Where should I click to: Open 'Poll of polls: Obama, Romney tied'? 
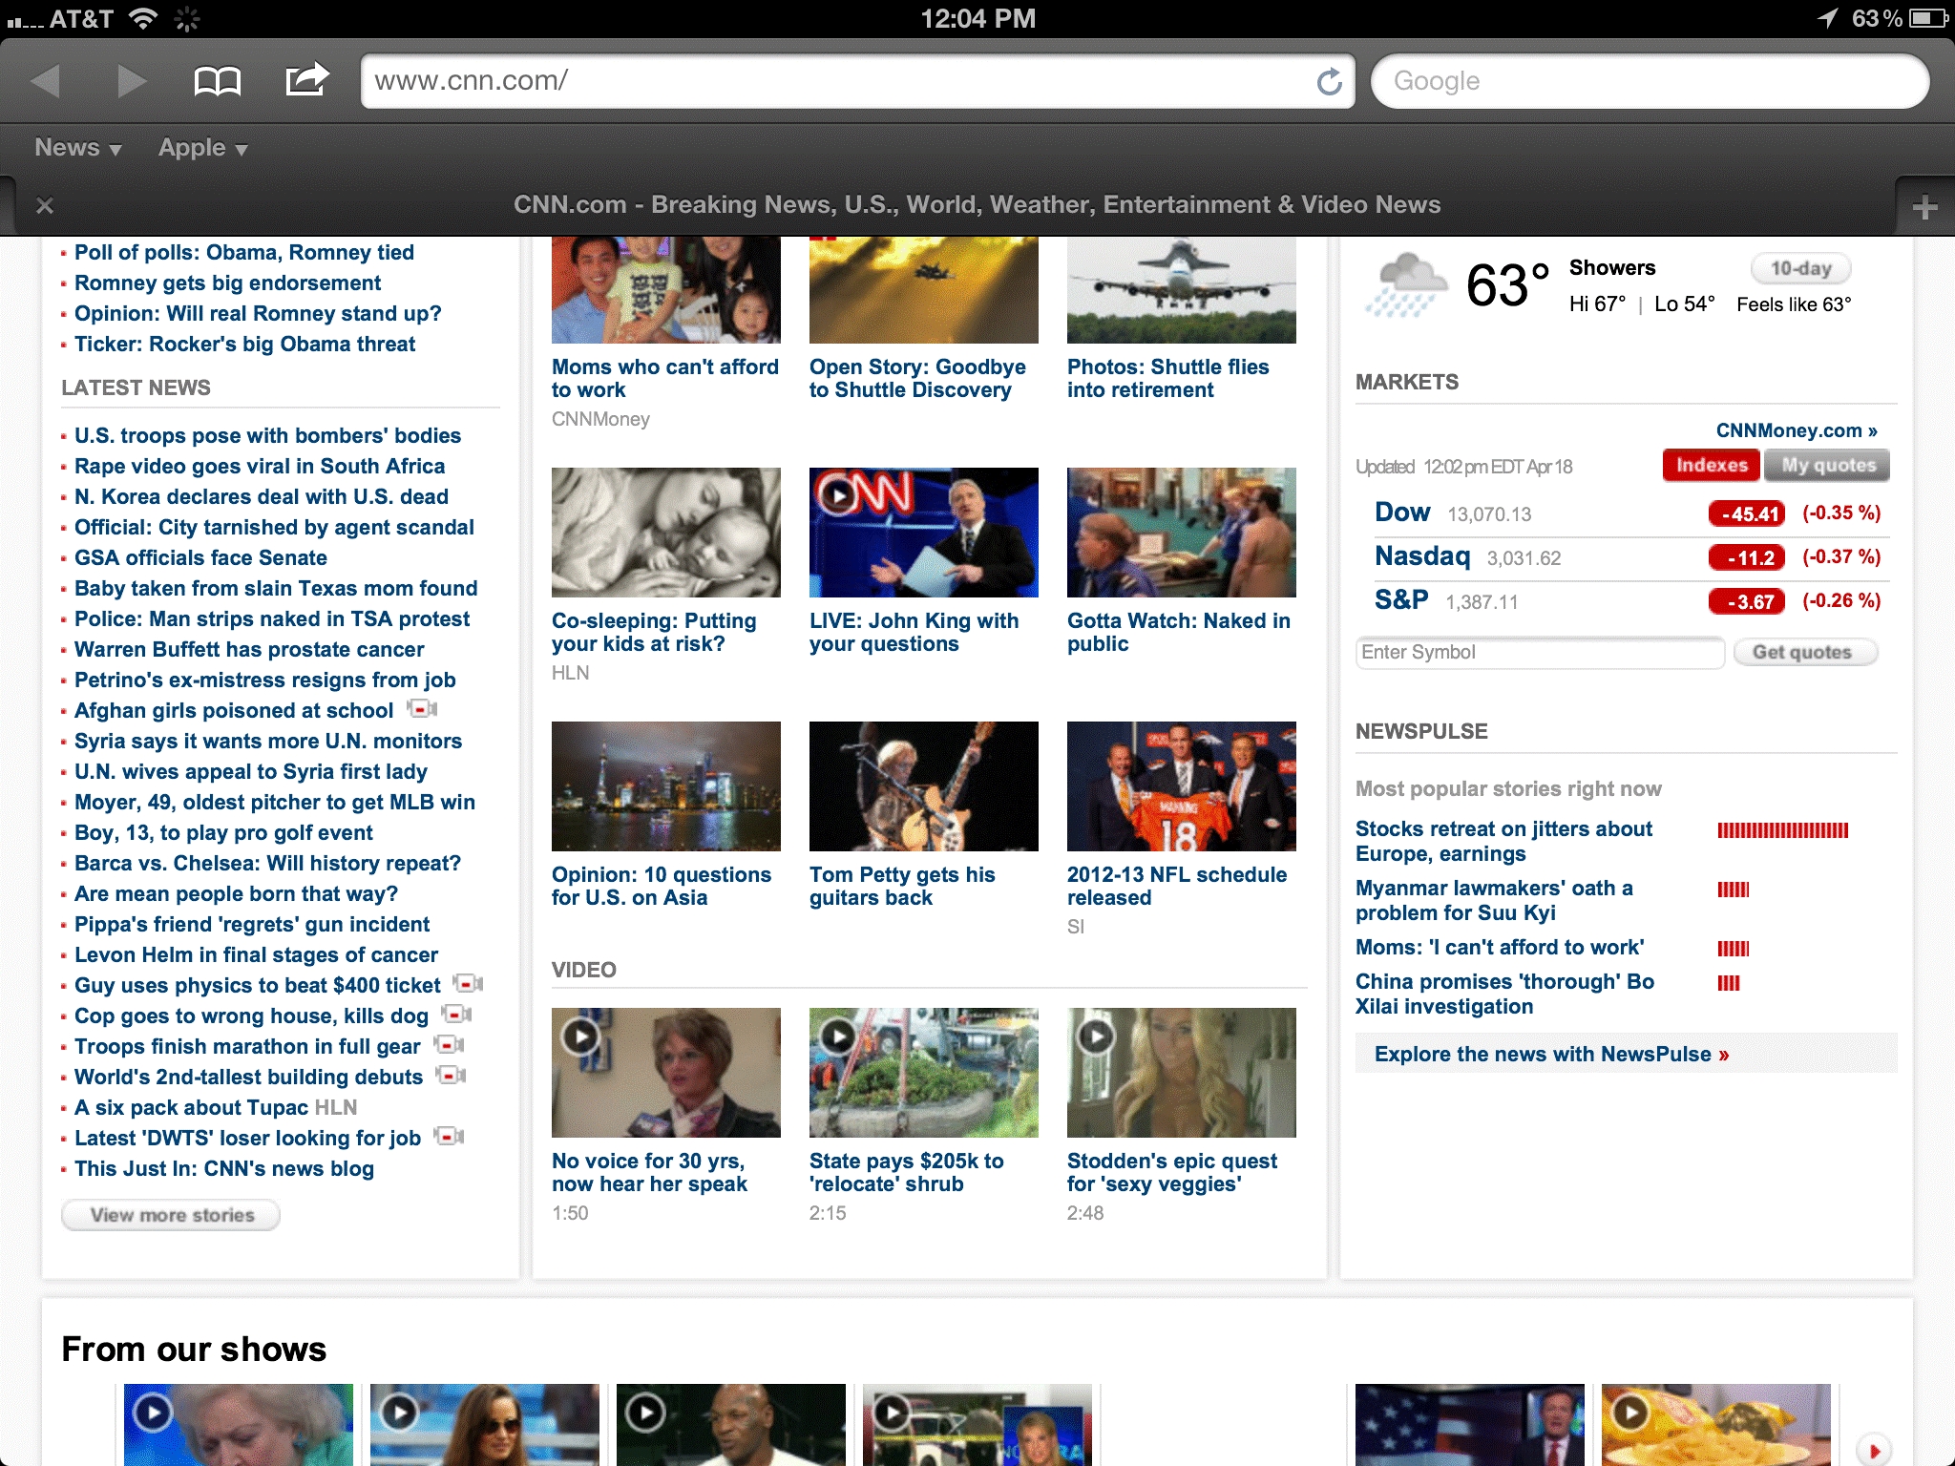244,252
